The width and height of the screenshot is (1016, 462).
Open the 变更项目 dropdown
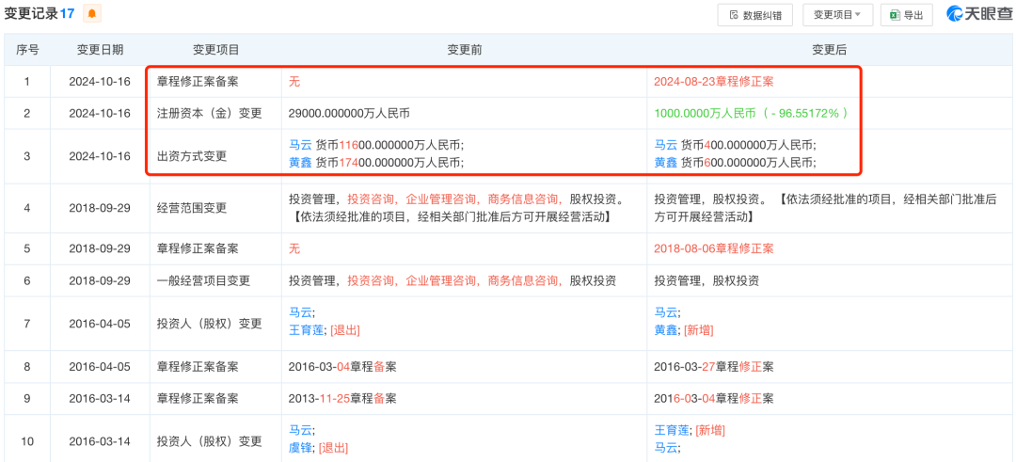(x=838, y=15)
